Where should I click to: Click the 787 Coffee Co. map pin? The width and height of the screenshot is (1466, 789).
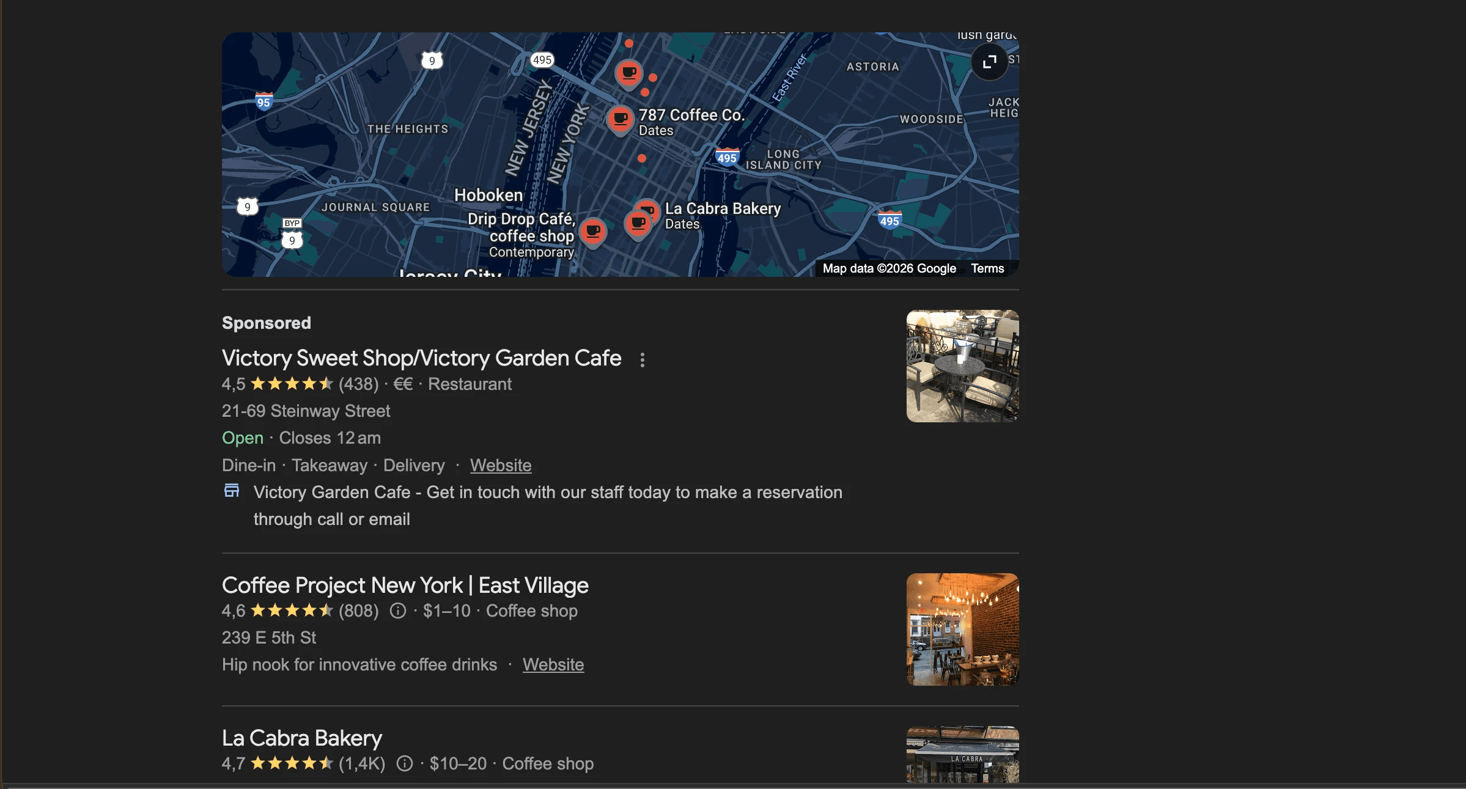pos(620,119)
